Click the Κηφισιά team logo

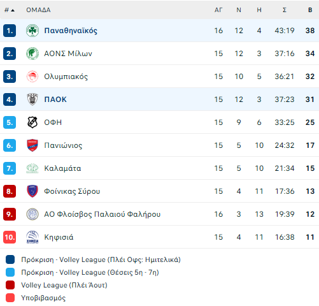pos(32,237)
